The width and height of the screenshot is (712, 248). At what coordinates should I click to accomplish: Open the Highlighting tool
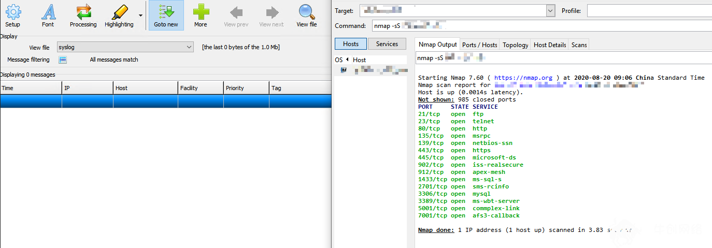click(x=119, y=16)
